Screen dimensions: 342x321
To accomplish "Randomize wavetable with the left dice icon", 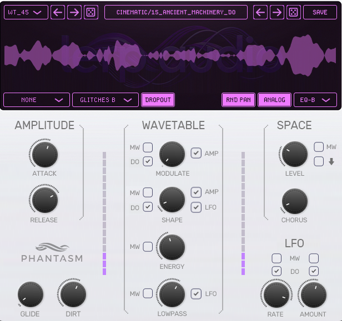I will coord(91,12).
